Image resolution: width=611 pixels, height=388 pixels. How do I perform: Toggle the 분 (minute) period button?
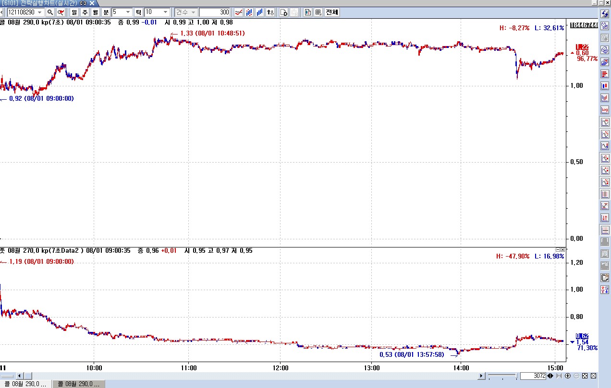click(106, 12)
